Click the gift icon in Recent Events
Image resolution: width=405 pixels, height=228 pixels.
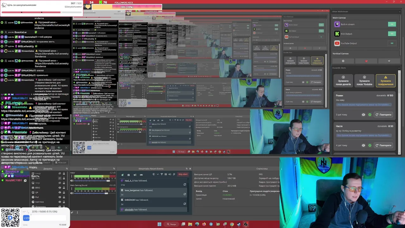click(x=128, y=175)
